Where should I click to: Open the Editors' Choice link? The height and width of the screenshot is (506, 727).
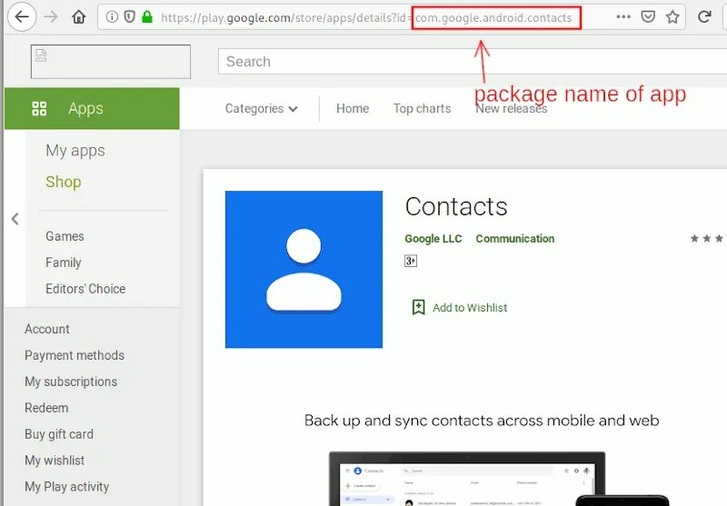(x=85, y=289)
